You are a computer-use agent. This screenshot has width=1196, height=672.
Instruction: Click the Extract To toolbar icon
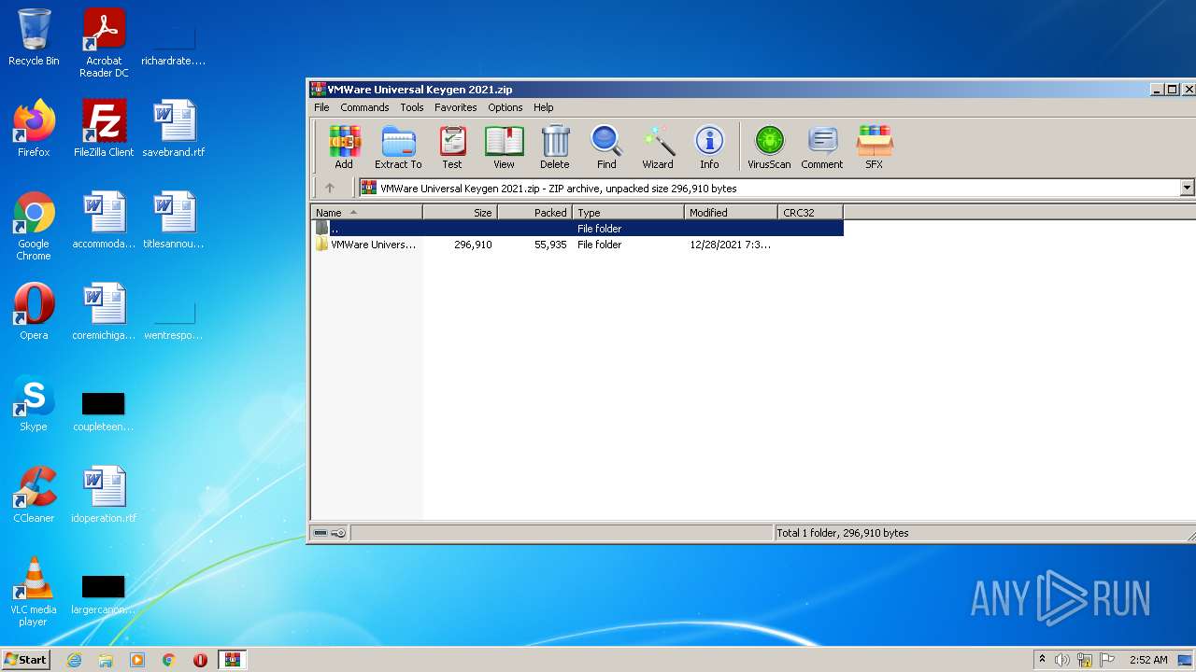click(398, 147)
